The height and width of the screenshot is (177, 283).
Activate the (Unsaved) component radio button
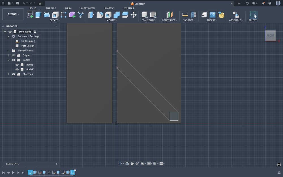pos(35,32)
